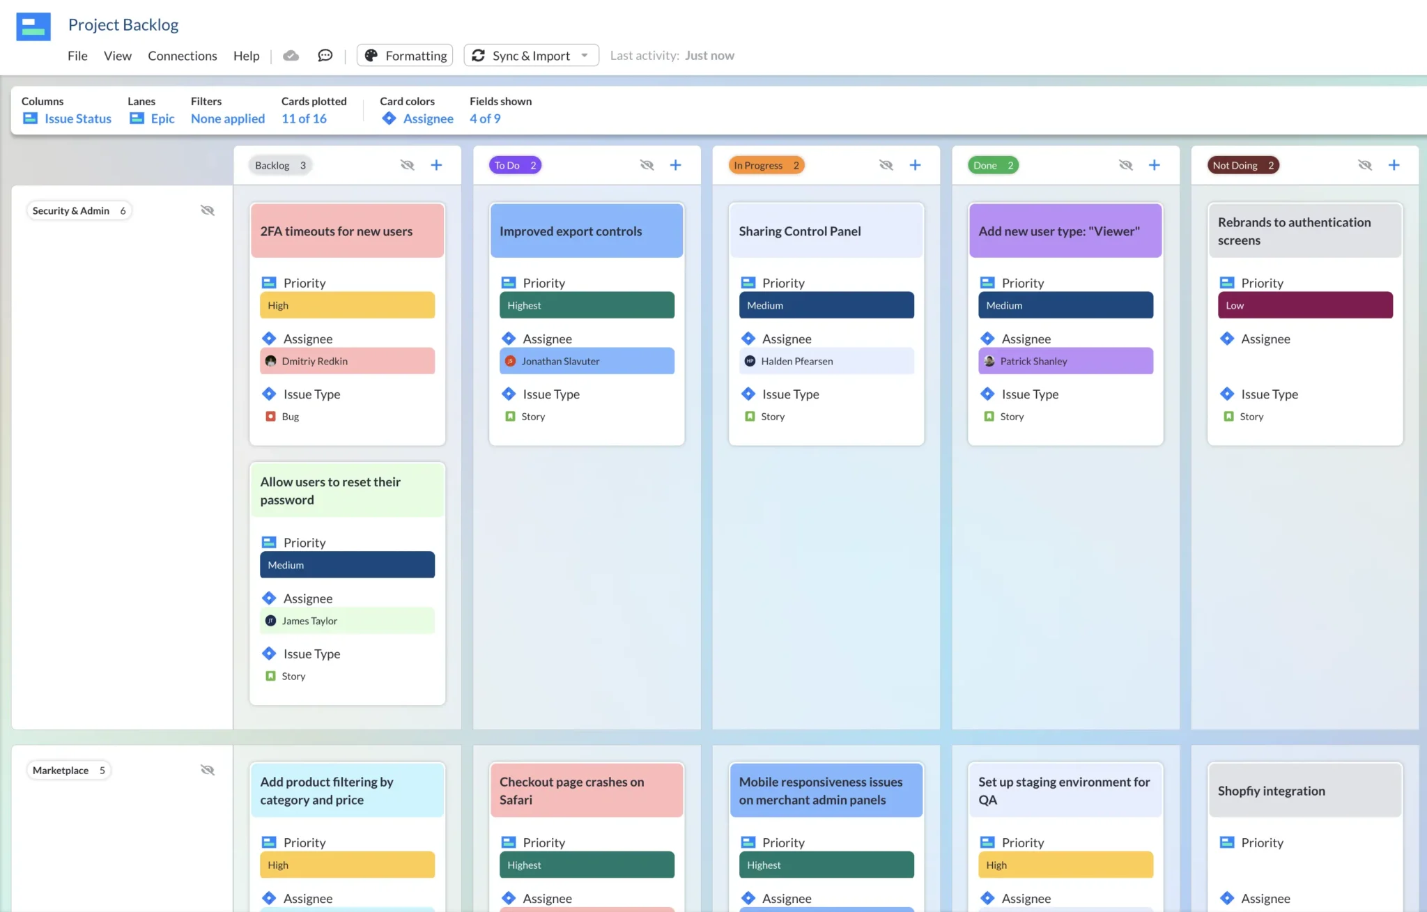Open the Sync & Import dropdown arrow
The height and width of the screenshot is (912, 1427).
click(x=585, y=56)
